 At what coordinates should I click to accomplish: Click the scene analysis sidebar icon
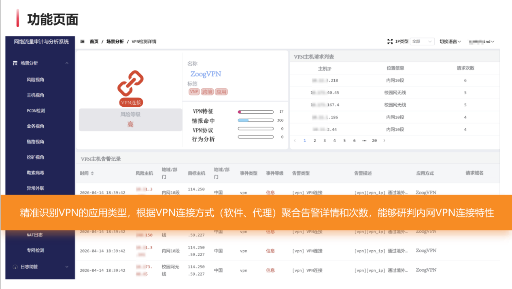coord(15,63)
